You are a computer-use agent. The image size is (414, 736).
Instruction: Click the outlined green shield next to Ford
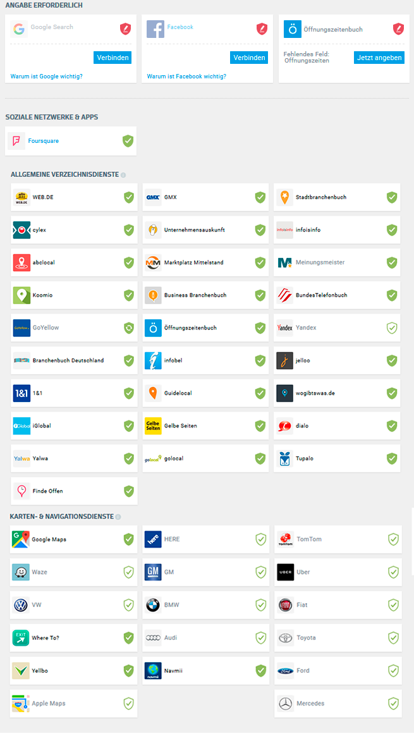(x=393, y=671)
